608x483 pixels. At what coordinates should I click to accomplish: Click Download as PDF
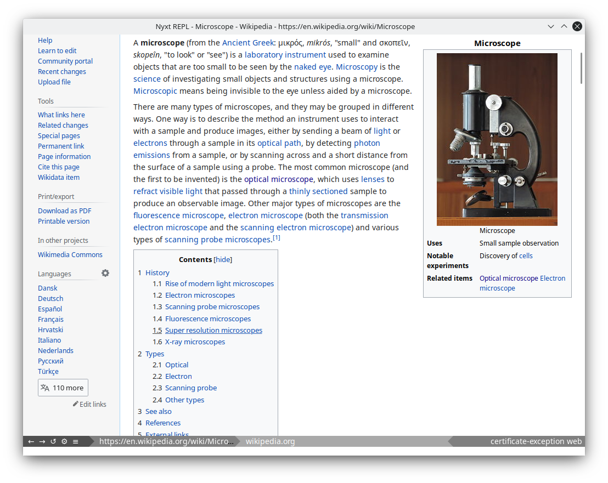pyautogui.click(x=65, y=211)
